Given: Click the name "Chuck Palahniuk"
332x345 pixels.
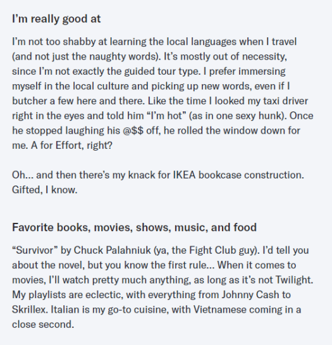Looking at the screenshot, I should pos(113,250).
